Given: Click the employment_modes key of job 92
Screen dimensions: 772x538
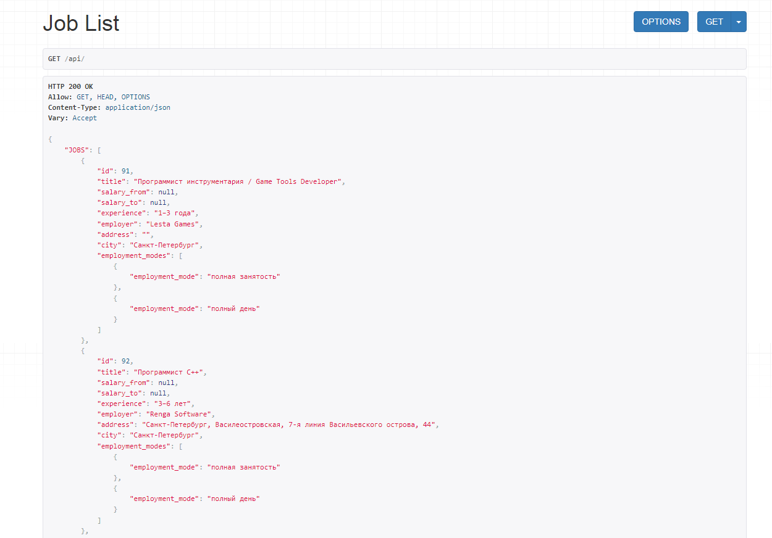Looking at the screenshot, I should pyautogui.click(x=134, y=446).
